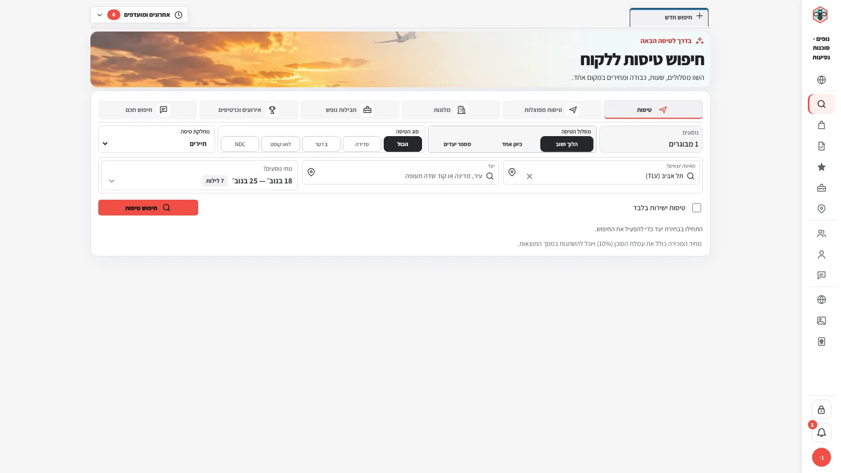Open a חיפוש חדש new search tab

tap(669, 17)
